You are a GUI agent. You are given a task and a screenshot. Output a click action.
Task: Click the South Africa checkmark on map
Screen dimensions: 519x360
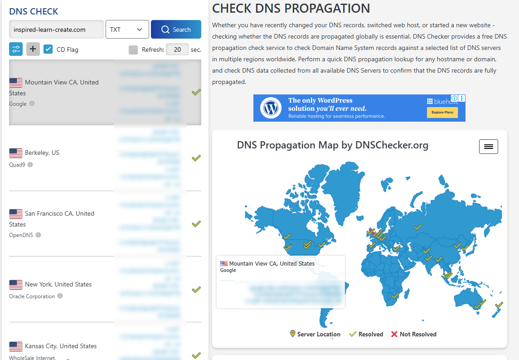click(395, 296)
